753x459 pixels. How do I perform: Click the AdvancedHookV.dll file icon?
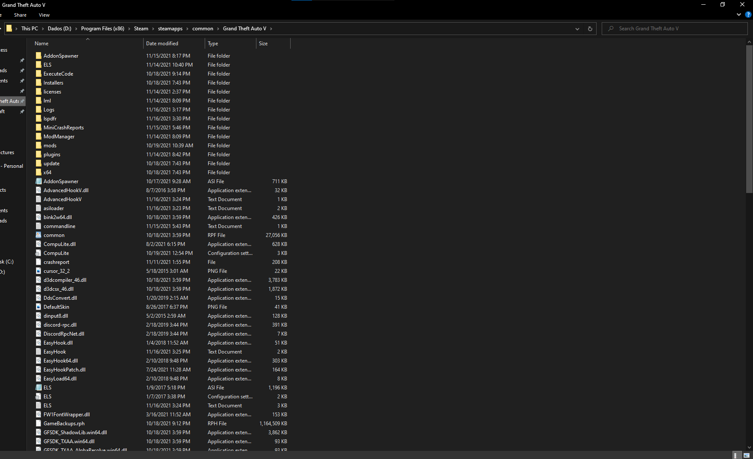(x=38, y=190)
